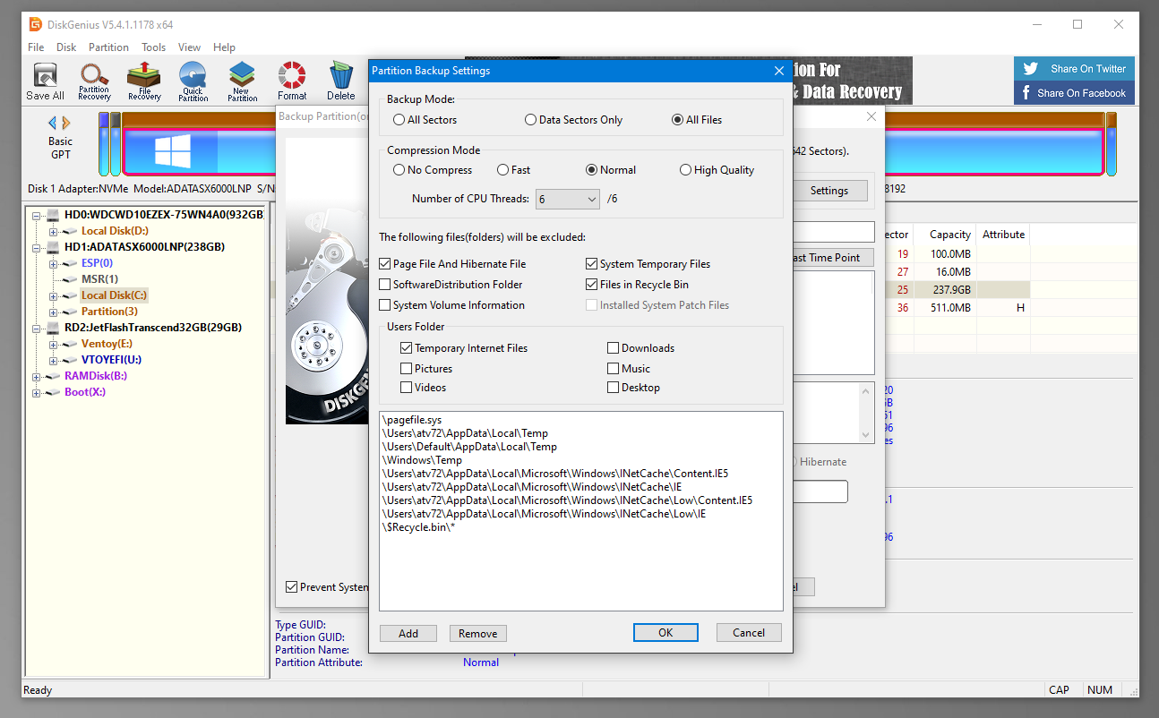1159x718 pixels.
Task: Expand the Ventoy(E:) tree node
Action: click(x=54, y=344)
